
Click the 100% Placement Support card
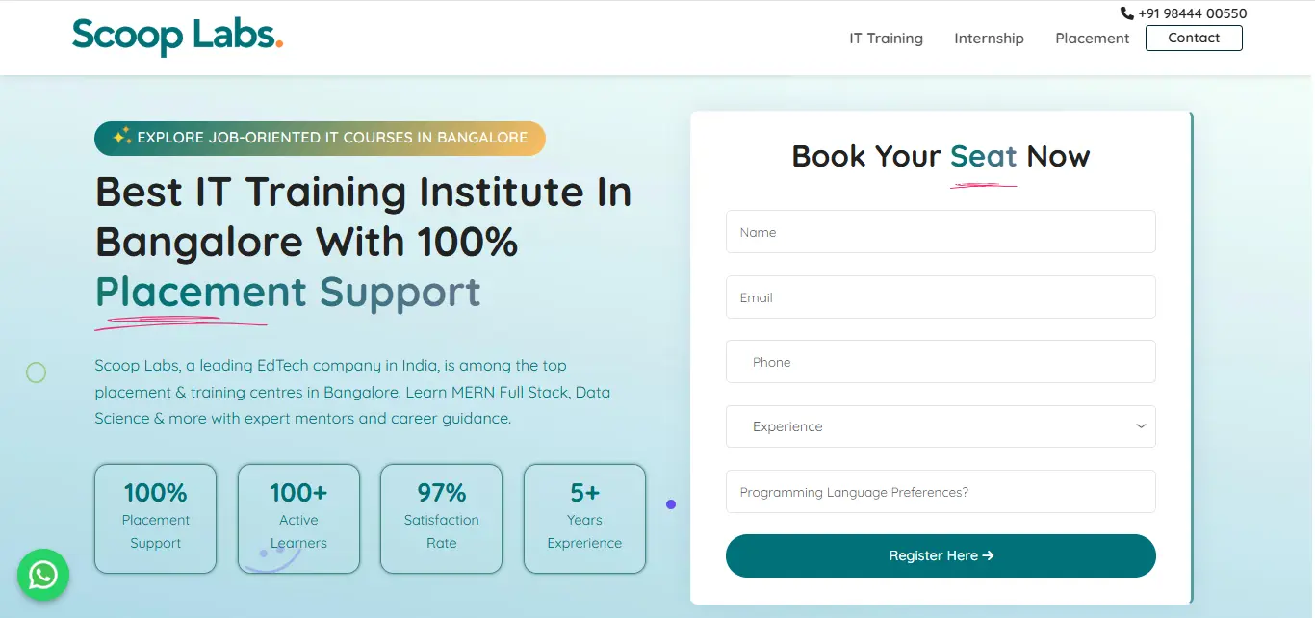[x=155, y=518]
